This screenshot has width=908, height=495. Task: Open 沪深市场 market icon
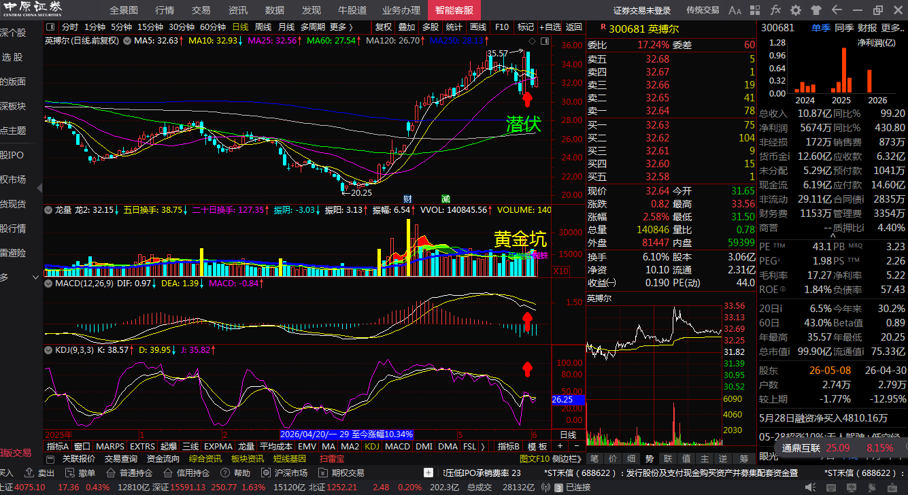(x=265, y=473)
